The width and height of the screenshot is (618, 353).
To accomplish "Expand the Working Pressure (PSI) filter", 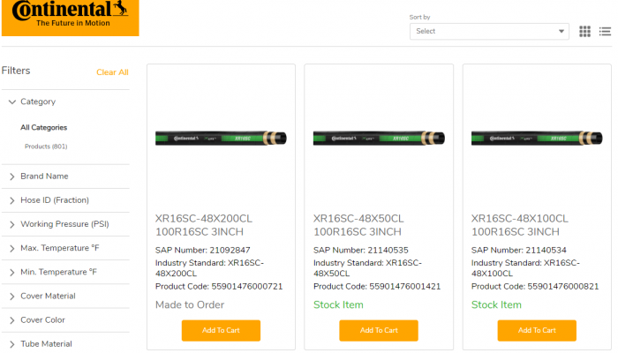I will pos(64,224).
